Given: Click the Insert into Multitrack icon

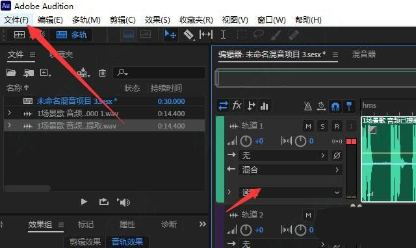Looking at the screenshot, I should click(83, 73).
